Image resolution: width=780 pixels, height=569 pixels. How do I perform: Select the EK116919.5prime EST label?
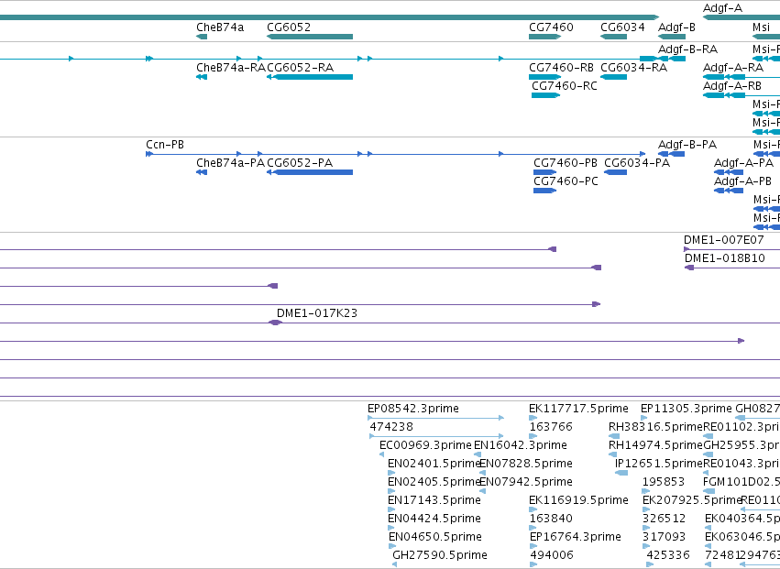point(579,500)
